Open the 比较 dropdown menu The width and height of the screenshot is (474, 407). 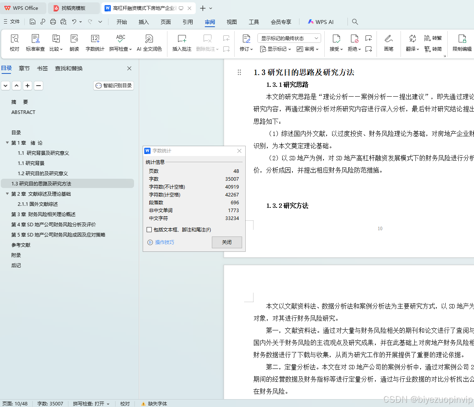tap(56, 49)
